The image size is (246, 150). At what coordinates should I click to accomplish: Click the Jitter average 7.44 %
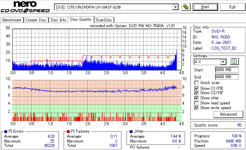click(x=176, y=136)
